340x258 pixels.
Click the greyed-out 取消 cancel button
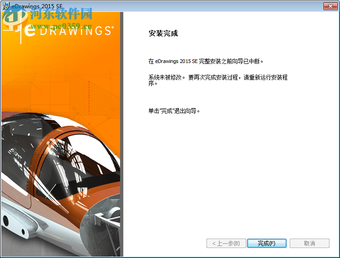point(310,243)
